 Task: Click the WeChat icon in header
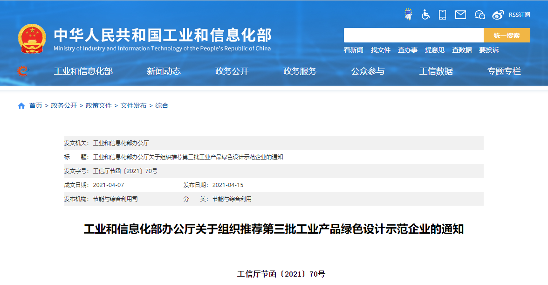pos(479,14)
